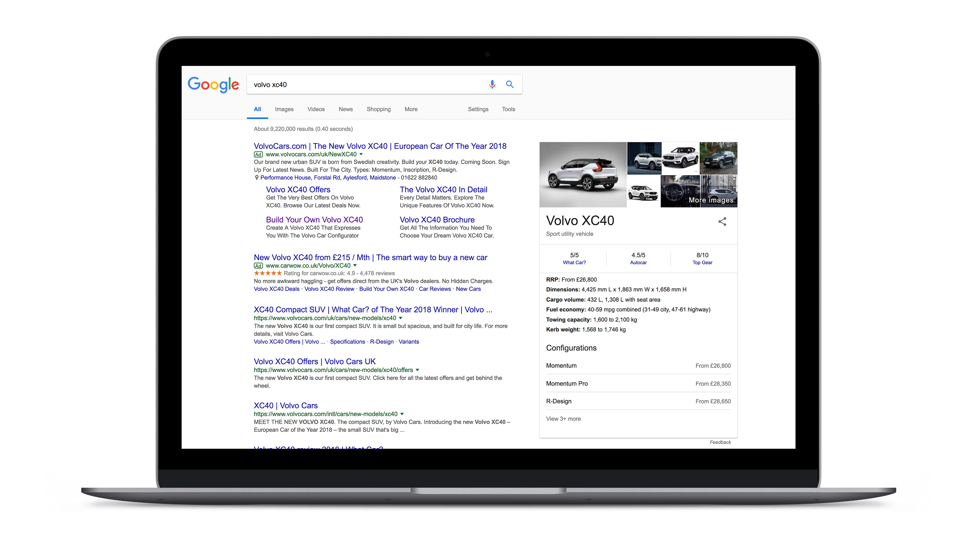976x551 pixels.
Task: Open the XC40 | Volvo Cars result
Action: (x=286, y=406)
